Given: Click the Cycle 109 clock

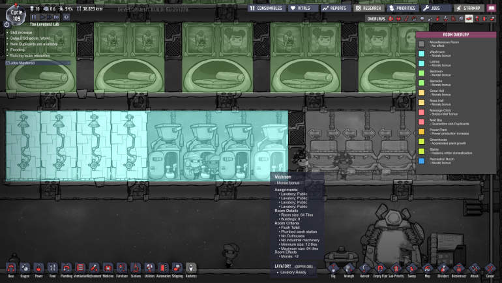Looking at the screenshot, I should [16, 15].
